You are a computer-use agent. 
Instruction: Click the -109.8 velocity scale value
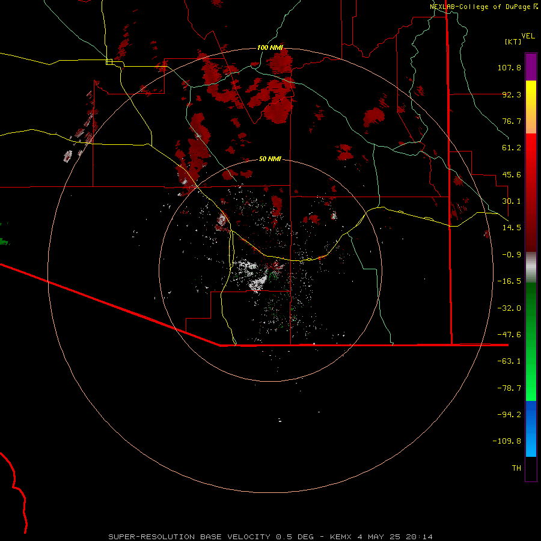(x=507, y=441)
